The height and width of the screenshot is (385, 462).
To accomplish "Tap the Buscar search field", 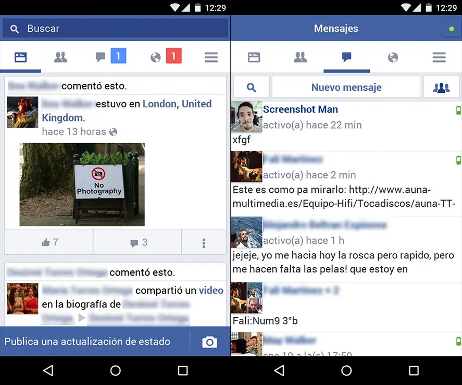I will 115,28.
